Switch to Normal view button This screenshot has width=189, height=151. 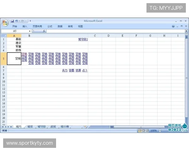click(140, 131)
